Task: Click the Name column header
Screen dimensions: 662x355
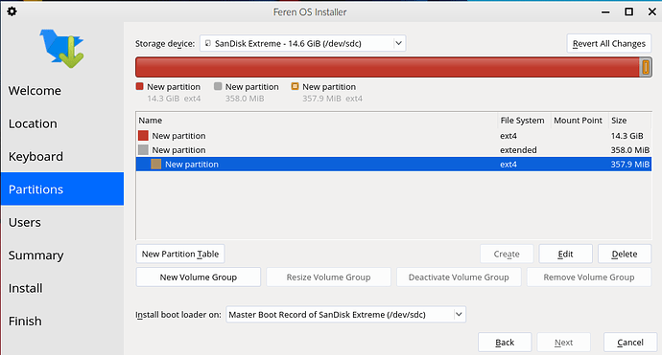Action: (x=317, y=121)
